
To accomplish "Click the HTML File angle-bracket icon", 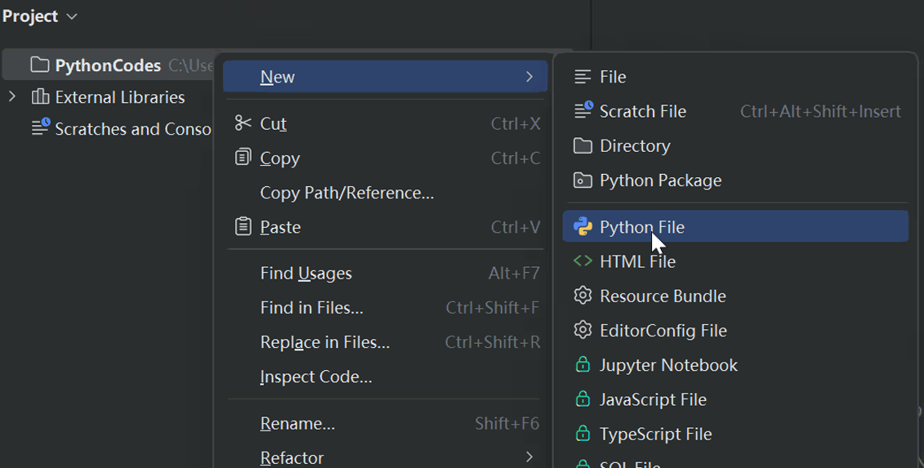I will tap(583, 261).
